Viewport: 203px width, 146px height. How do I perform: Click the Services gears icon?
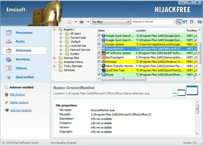9,59
